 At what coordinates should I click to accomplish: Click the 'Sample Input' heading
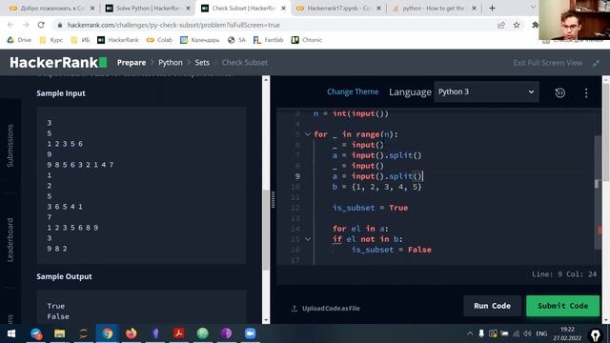click(x=61, y=93)
